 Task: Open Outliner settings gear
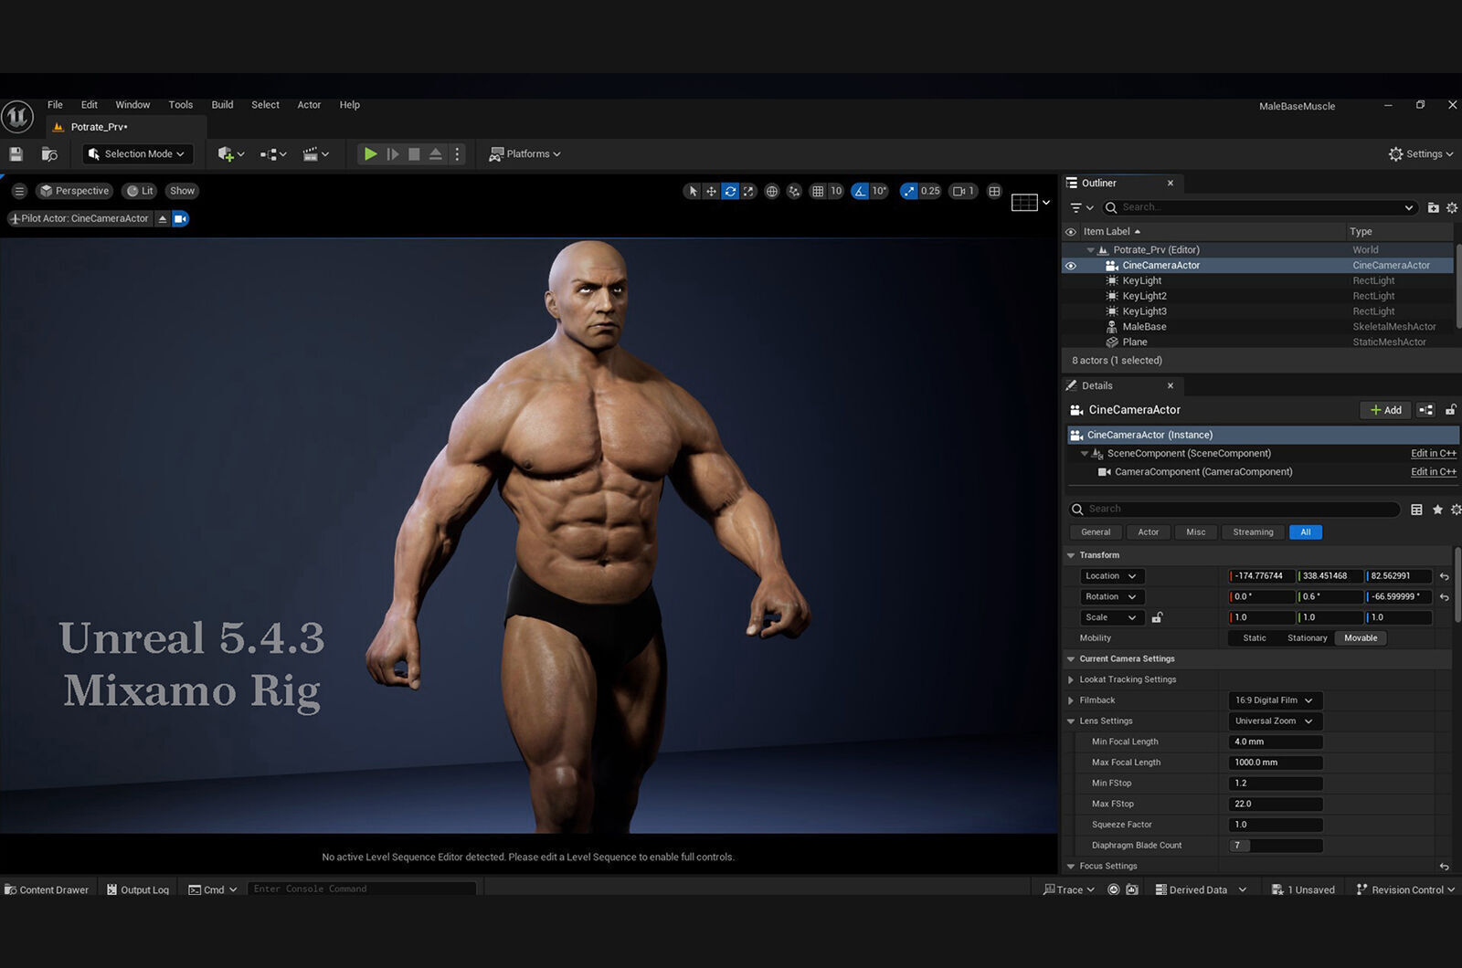coord(1452,207)
